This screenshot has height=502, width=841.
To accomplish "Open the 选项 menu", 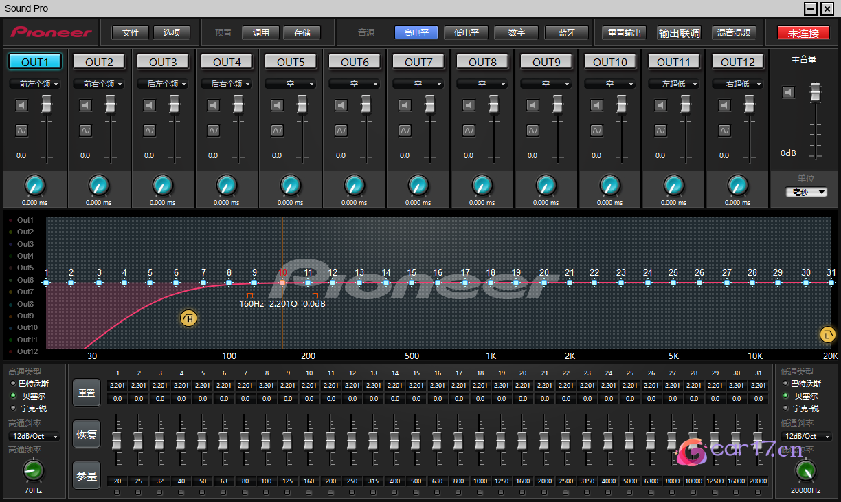I will [x=172, y=32].
